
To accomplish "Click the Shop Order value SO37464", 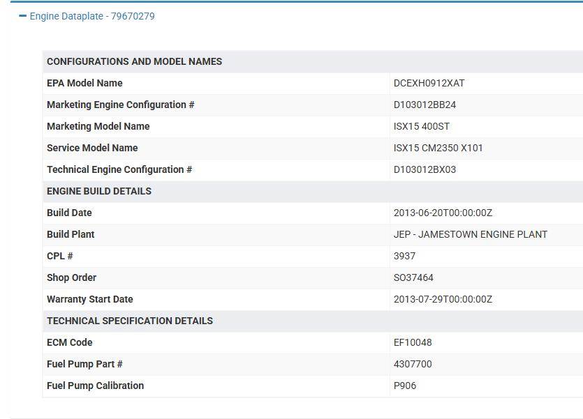I will point(413,277).
